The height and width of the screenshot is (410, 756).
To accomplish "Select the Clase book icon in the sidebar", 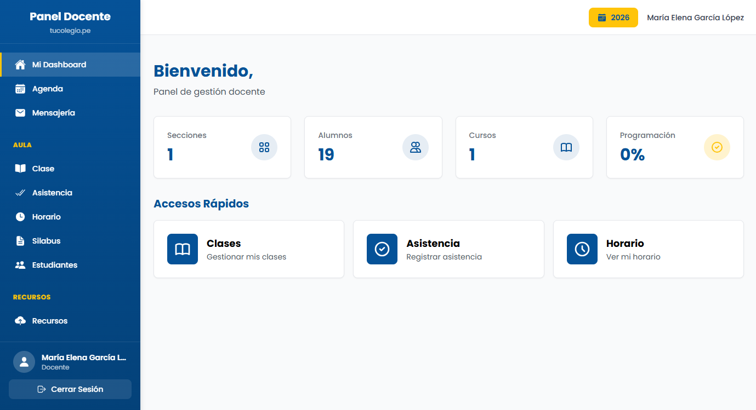I will pyautogui.click(x=21, y=168).
